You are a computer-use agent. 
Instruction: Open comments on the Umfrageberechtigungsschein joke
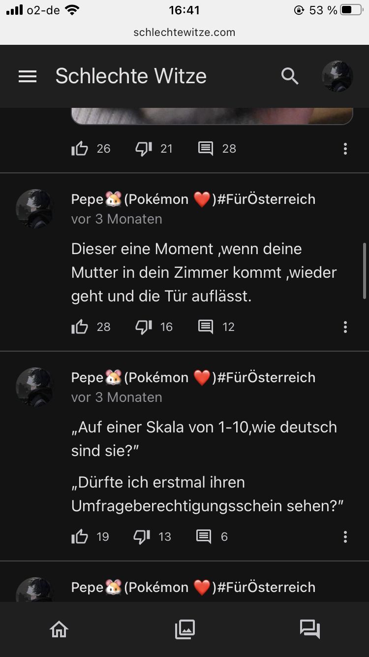tap(204, 537)
